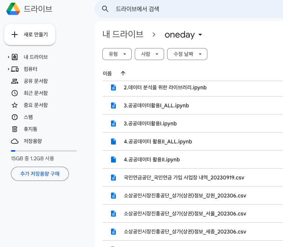
Task: Click the 최근 문서함 clock icon
Action: point(15,93)
